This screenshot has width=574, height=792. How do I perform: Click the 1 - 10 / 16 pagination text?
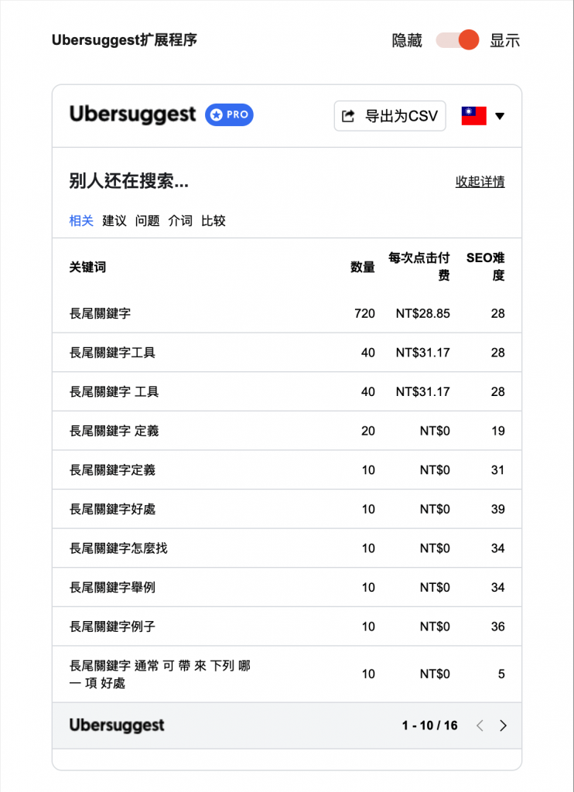click(429, 725)
